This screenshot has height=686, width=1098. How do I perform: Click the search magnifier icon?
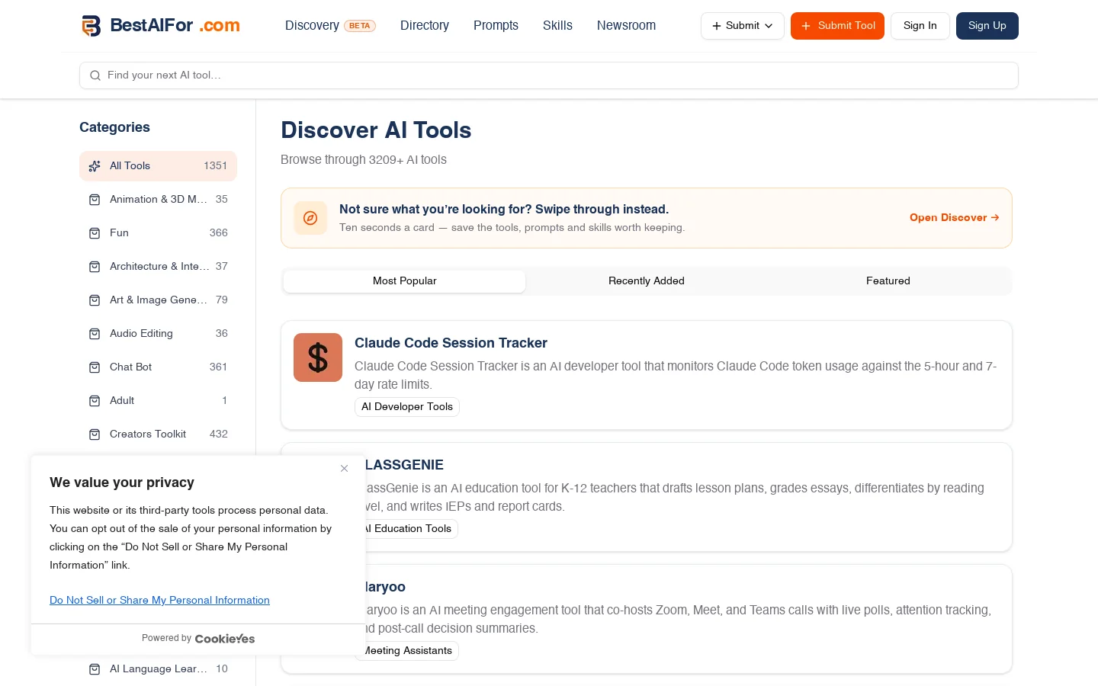(x=95, y=75)
